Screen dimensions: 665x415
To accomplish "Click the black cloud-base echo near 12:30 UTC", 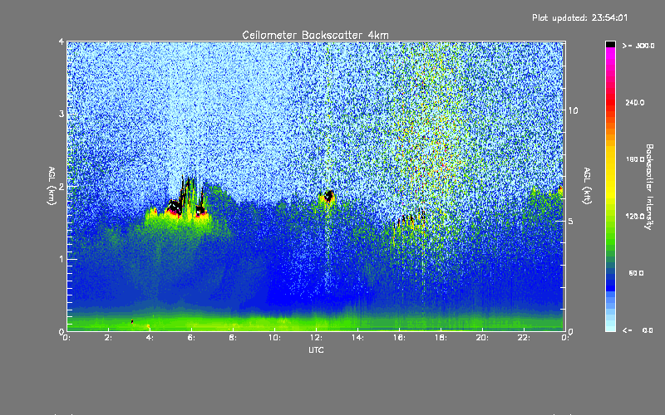I will point(328,196).
